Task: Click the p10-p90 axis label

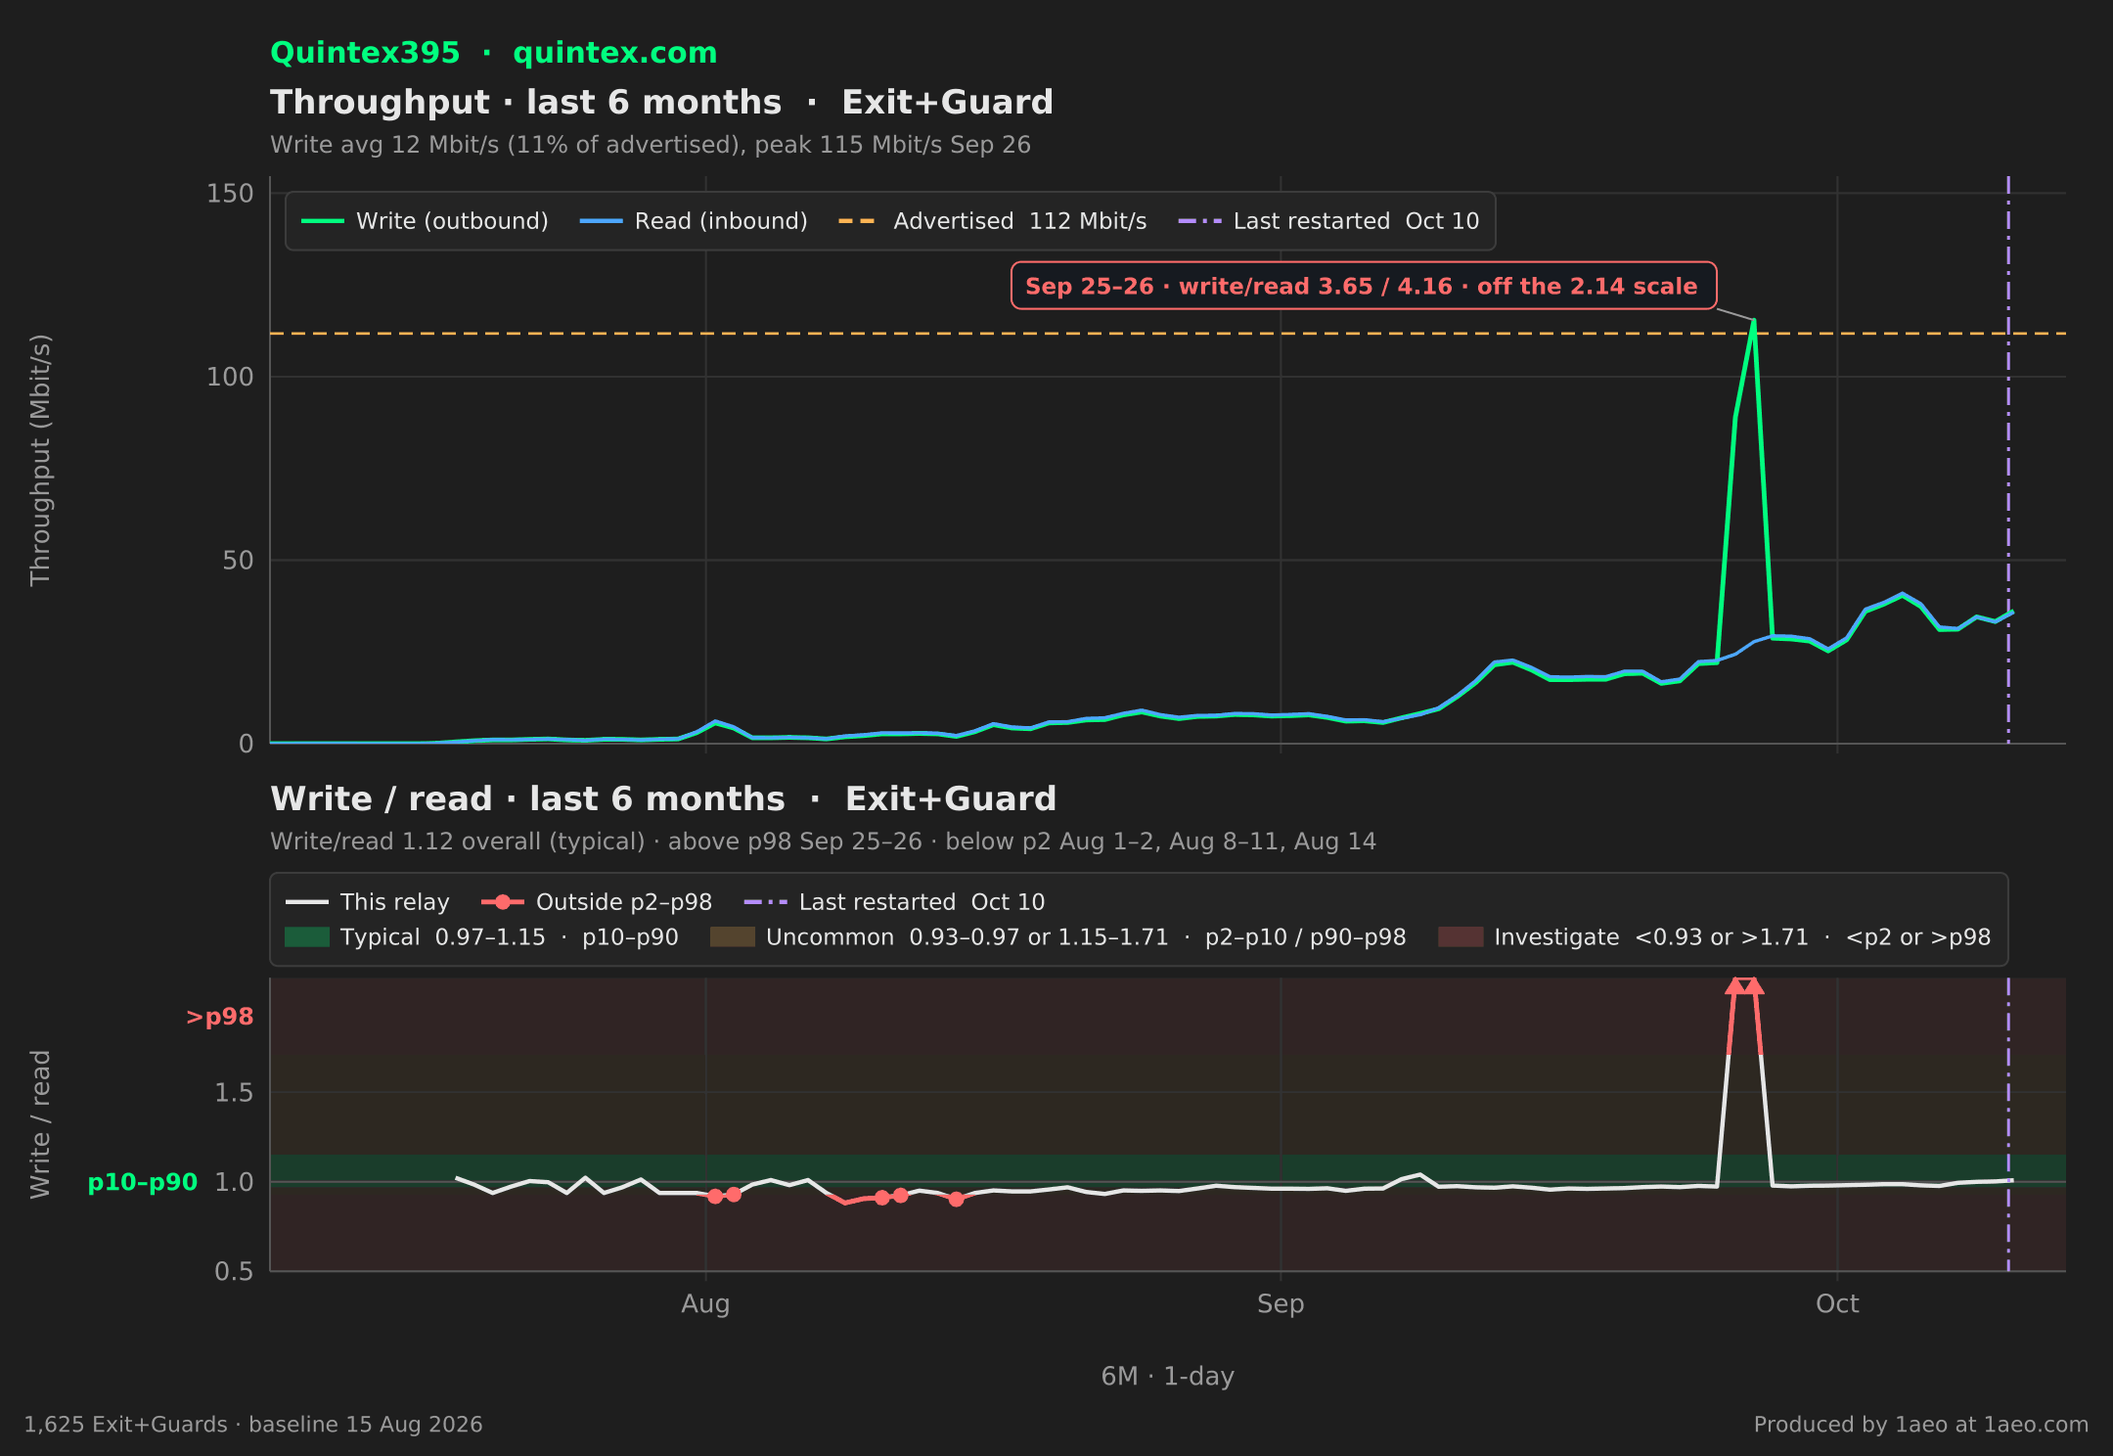Action: click(x=143, y=1183)
